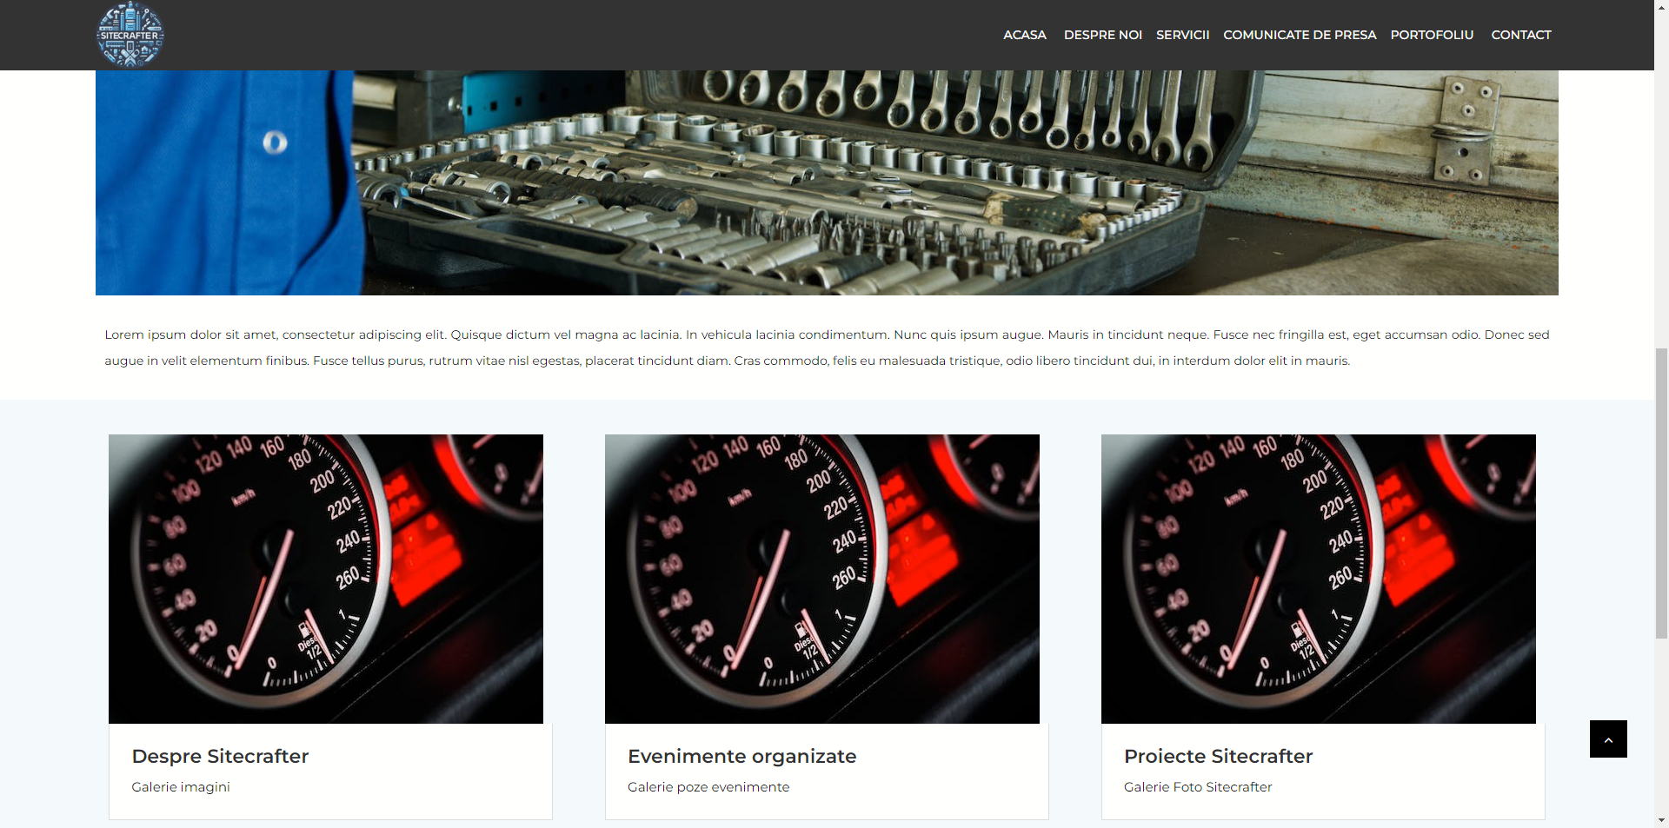Open the Despre Sitecrafter title link
1669x828 pixels.
point(220,756)
